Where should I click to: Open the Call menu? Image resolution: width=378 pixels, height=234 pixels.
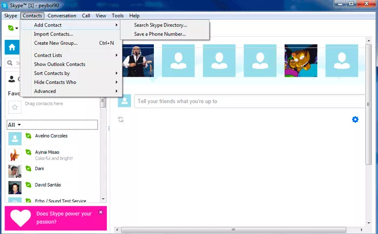point(86,16)
